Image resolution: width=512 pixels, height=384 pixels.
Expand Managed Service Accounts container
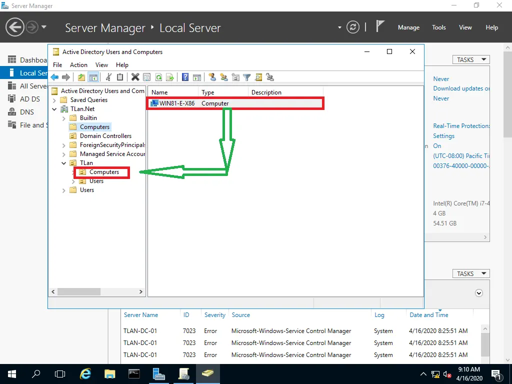(x=64, y=154)
